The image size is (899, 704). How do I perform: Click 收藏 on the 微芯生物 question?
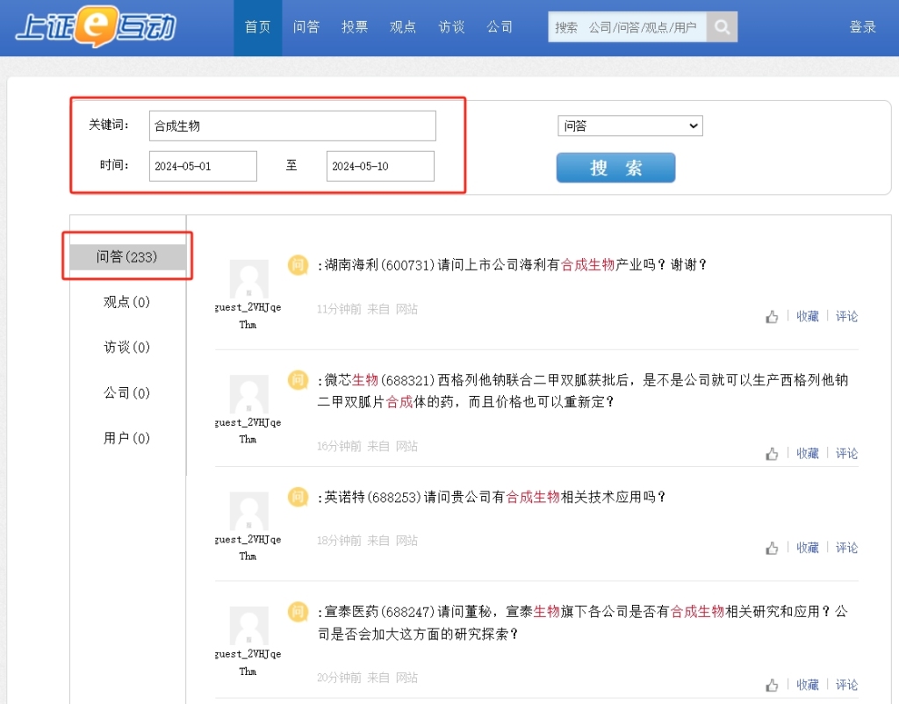(808, 454)
